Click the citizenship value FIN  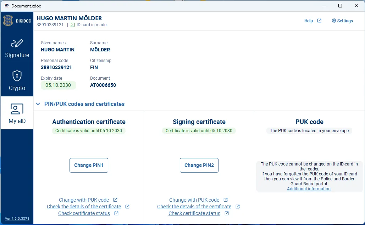pyautogui.click(x=94, y=67)
